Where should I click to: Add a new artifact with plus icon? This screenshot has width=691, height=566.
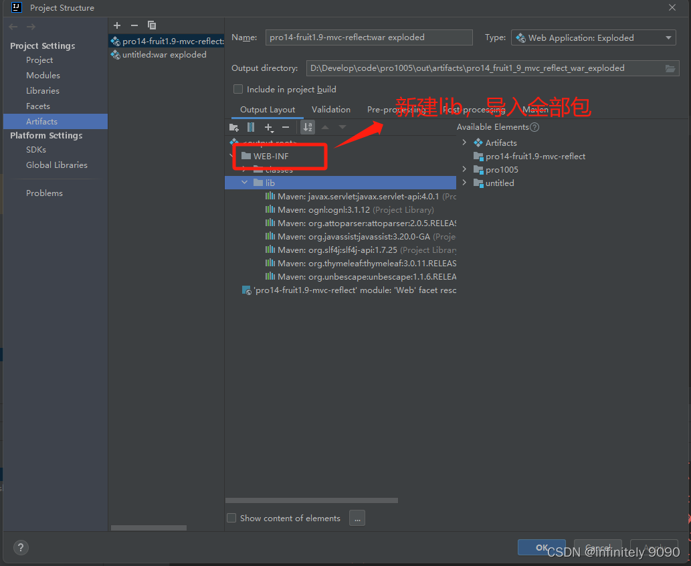coord(117,25)
